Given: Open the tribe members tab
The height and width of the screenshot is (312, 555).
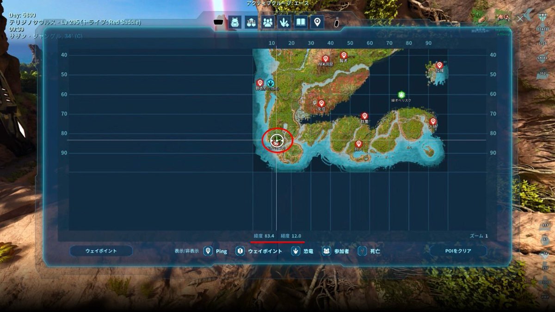Looking at the screenshot, I should coord(268,22).
